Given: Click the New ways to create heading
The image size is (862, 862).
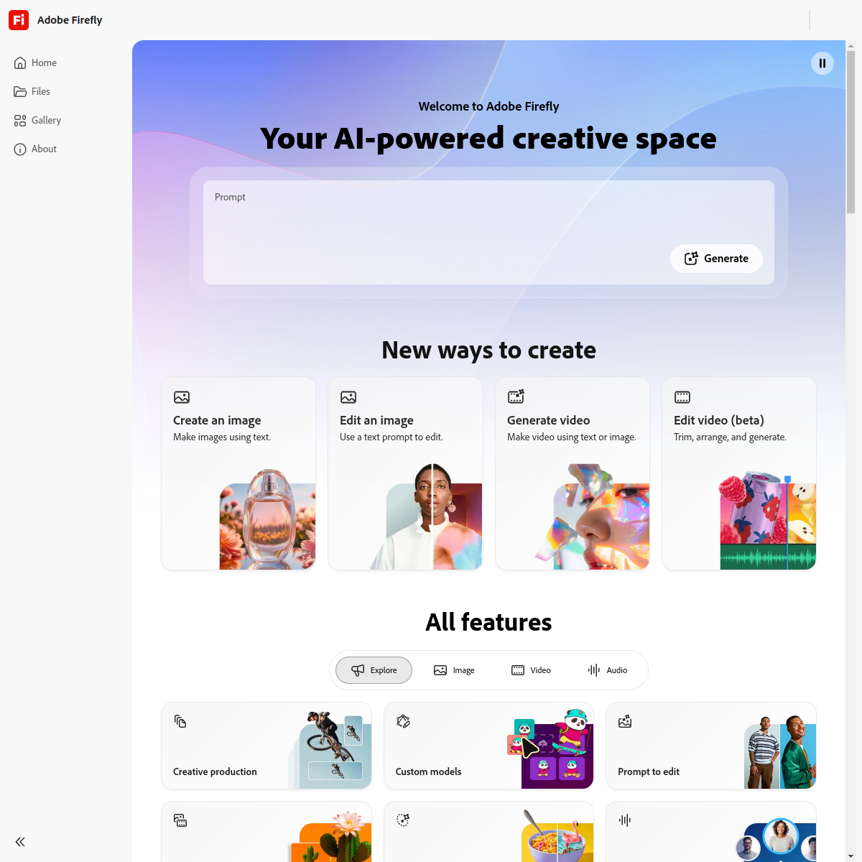Looking at the screenshot, I should point(488,350).
